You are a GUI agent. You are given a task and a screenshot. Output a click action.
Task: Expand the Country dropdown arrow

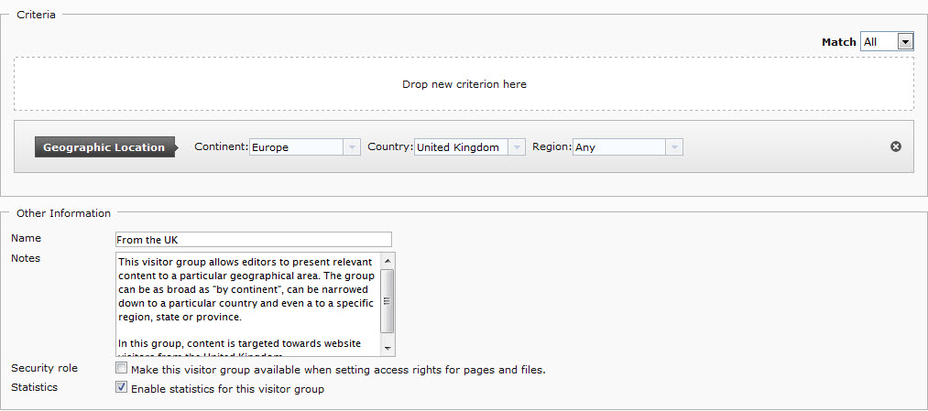coord(517,147)
